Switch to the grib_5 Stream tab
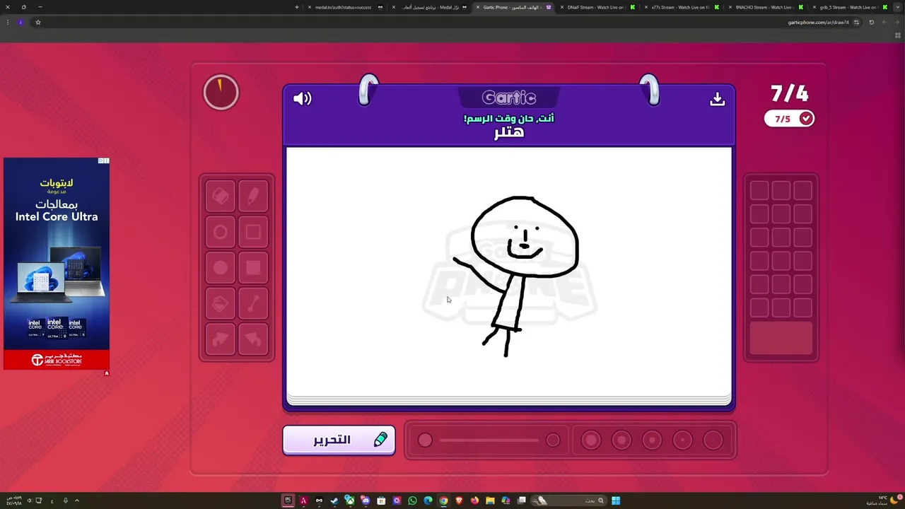 coord(850,7)
